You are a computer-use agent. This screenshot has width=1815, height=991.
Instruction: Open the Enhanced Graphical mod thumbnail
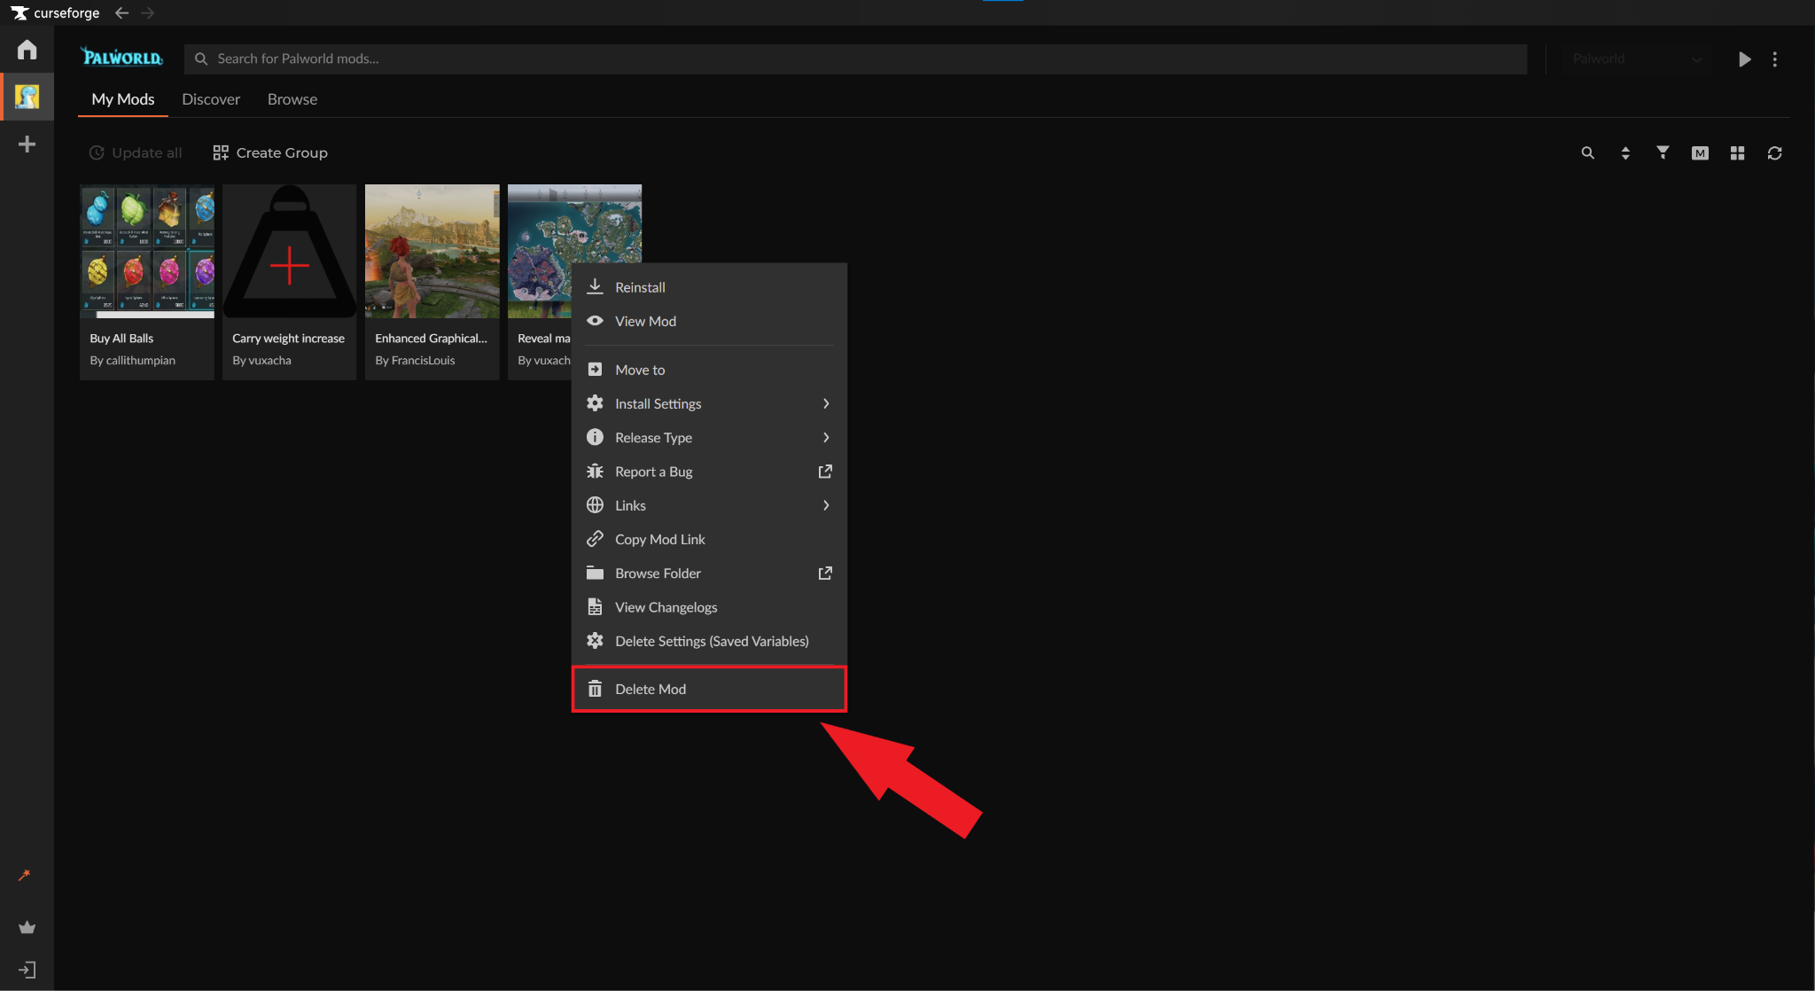click(432, 251)
